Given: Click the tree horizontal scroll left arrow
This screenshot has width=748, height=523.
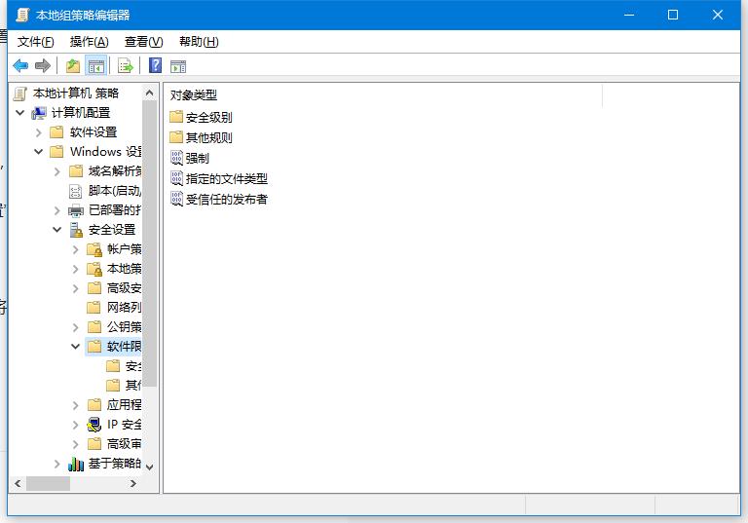Looking at the screenshot, I should coord(18,483).
